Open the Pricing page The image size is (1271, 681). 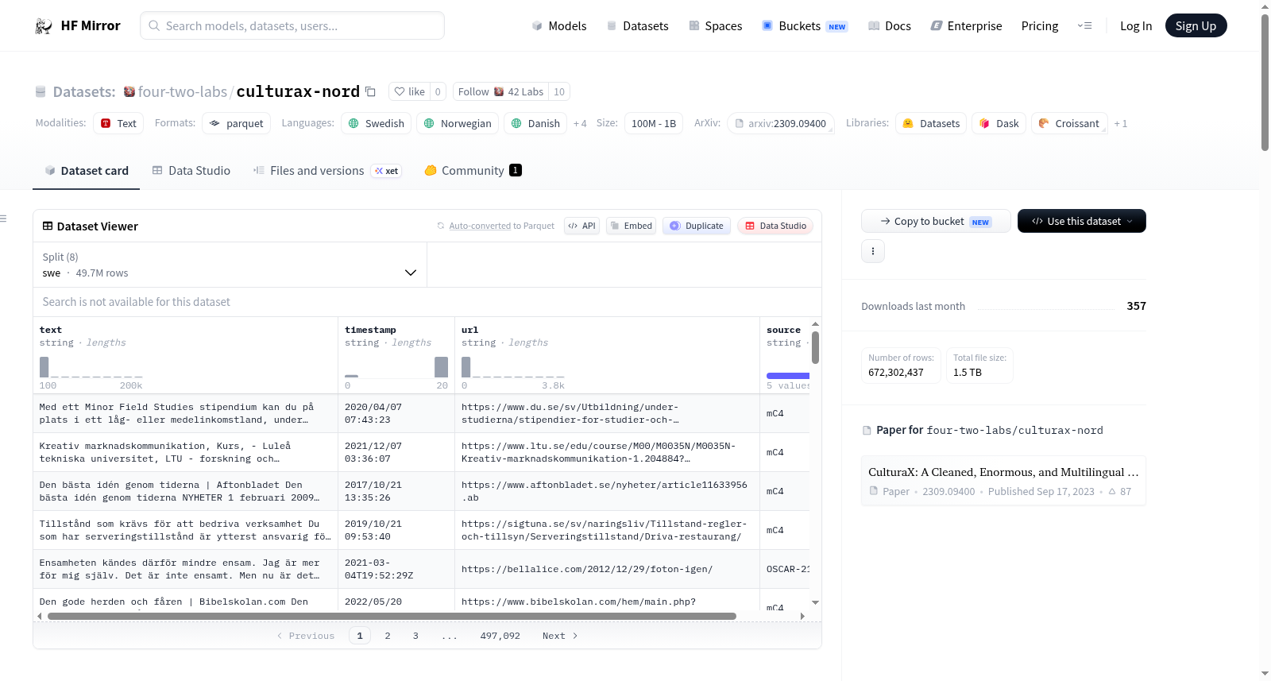(1040, 26)
